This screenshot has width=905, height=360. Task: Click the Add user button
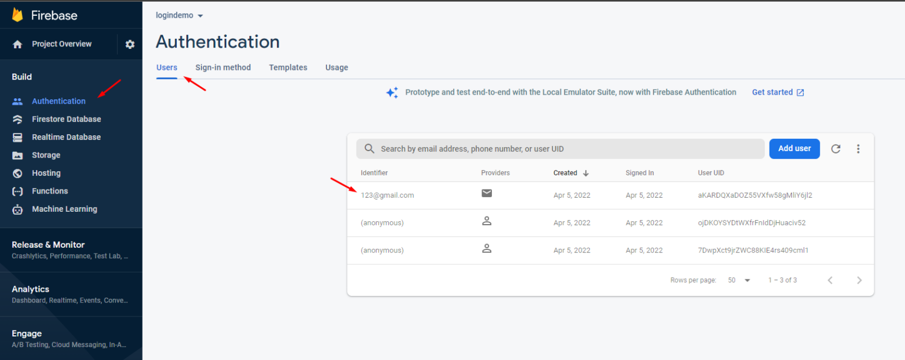794,149
